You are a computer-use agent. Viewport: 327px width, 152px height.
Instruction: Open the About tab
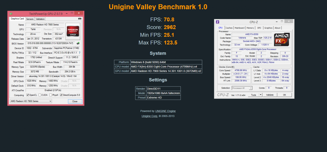[277, 28]
